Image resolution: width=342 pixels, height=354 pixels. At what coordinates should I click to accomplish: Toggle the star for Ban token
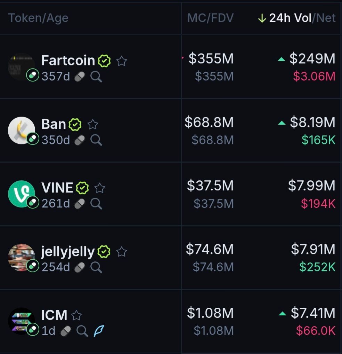tap(92, 124)
